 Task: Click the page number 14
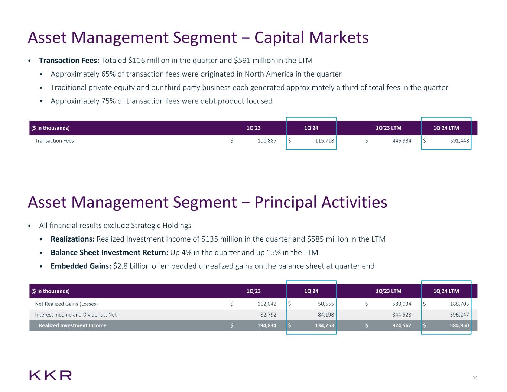[475, 378]
